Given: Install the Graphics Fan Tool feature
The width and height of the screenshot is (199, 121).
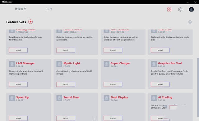Looking at the screenshot, I should click(160, 84).
